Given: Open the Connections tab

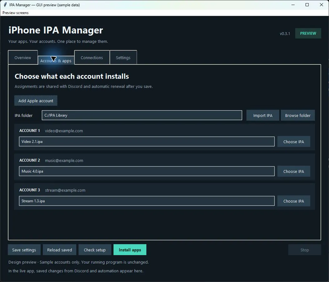Looking at the screenshot, I should (92, 58).
